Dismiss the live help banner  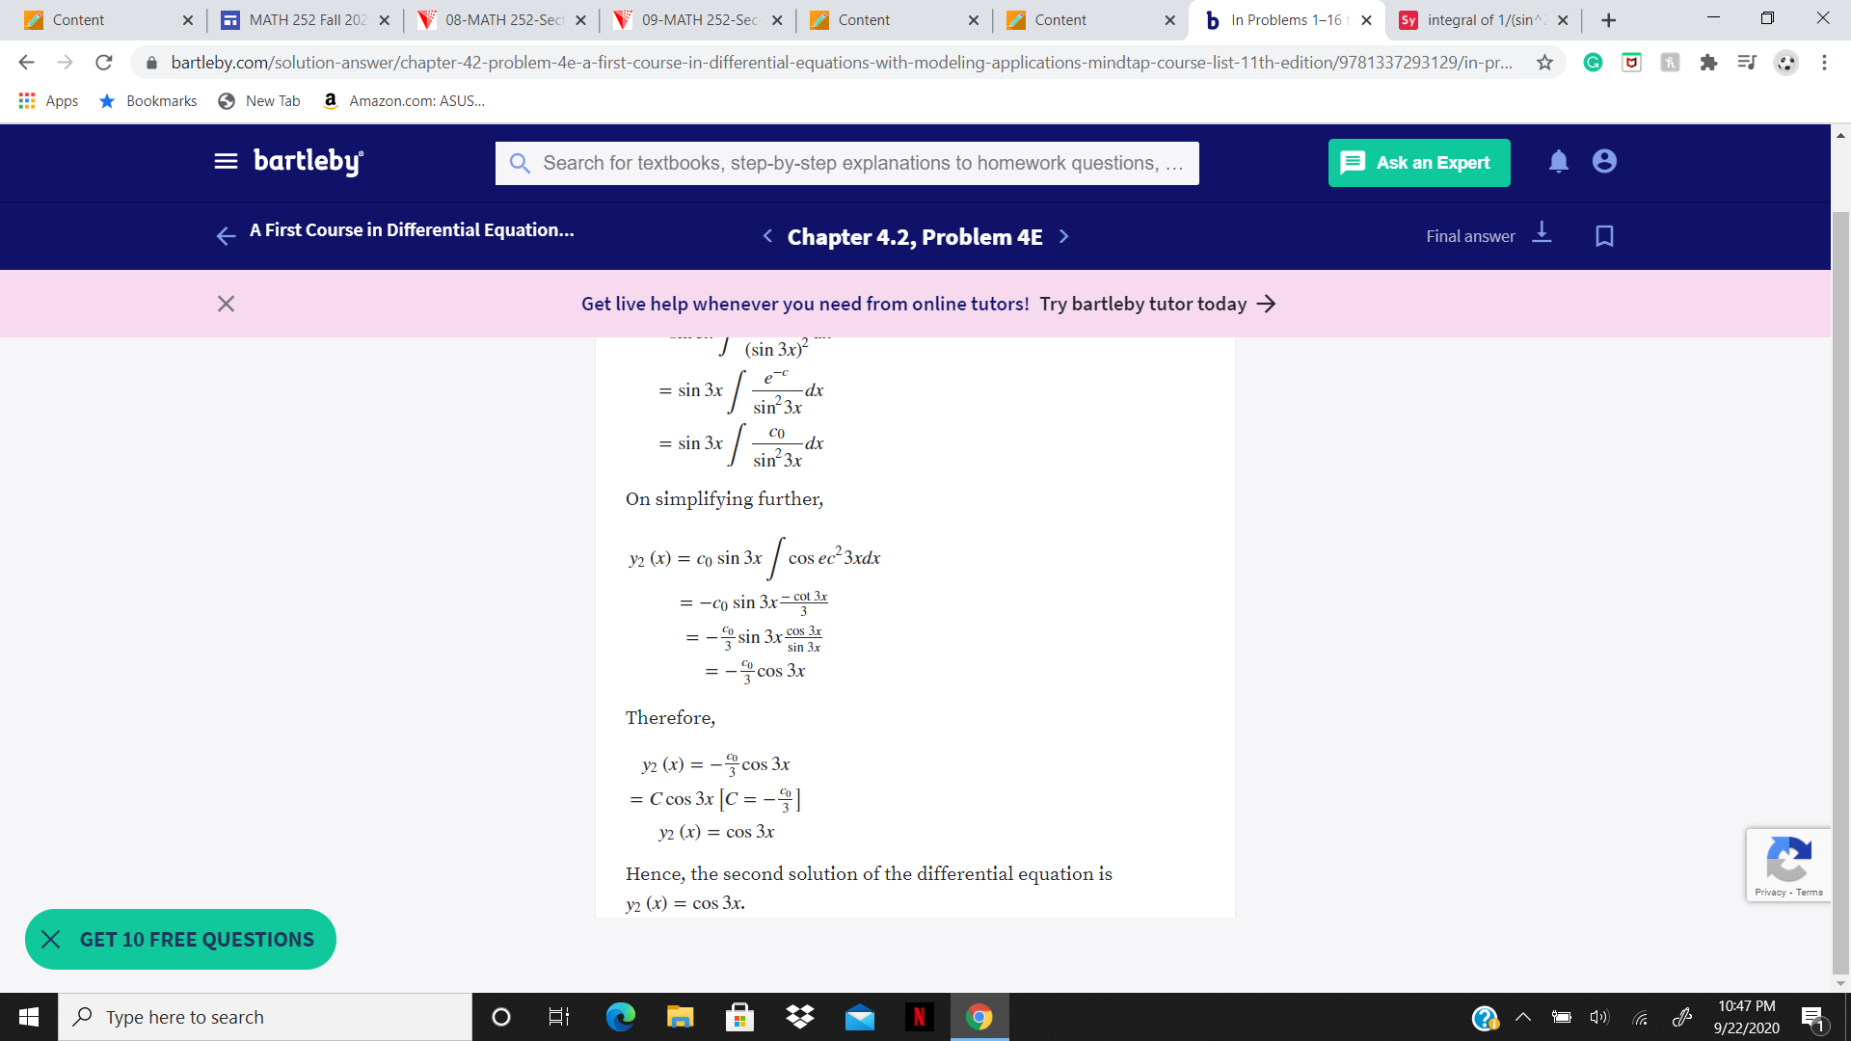tap(227, 302)
